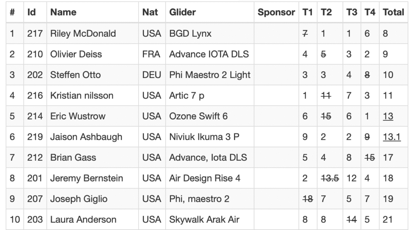Click the Total column header
Image resolution: width=410 pixels, height=230 pixels.
click(393, 12)
